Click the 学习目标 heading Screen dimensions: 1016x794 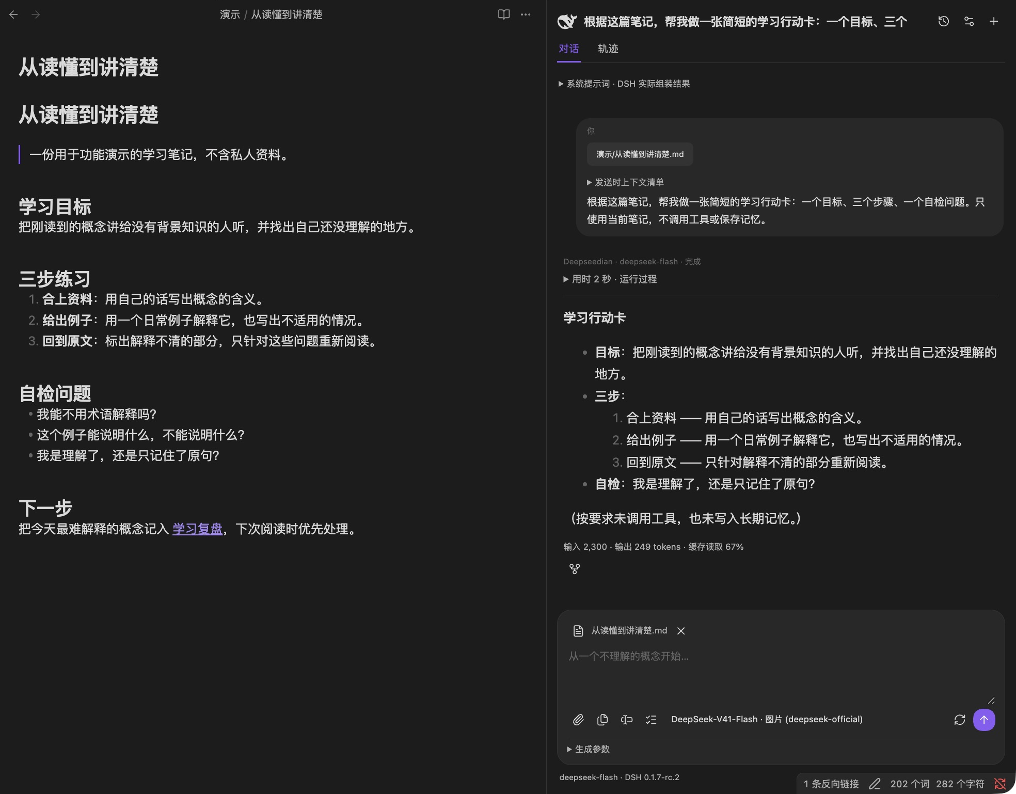55,207
